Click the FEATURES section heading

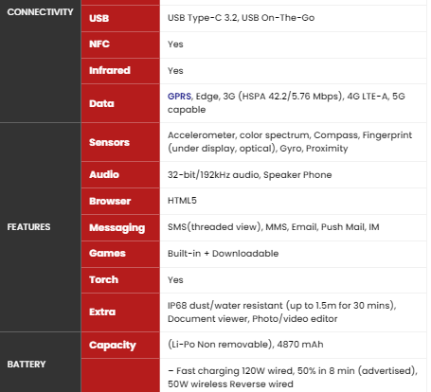pos(28,227)
